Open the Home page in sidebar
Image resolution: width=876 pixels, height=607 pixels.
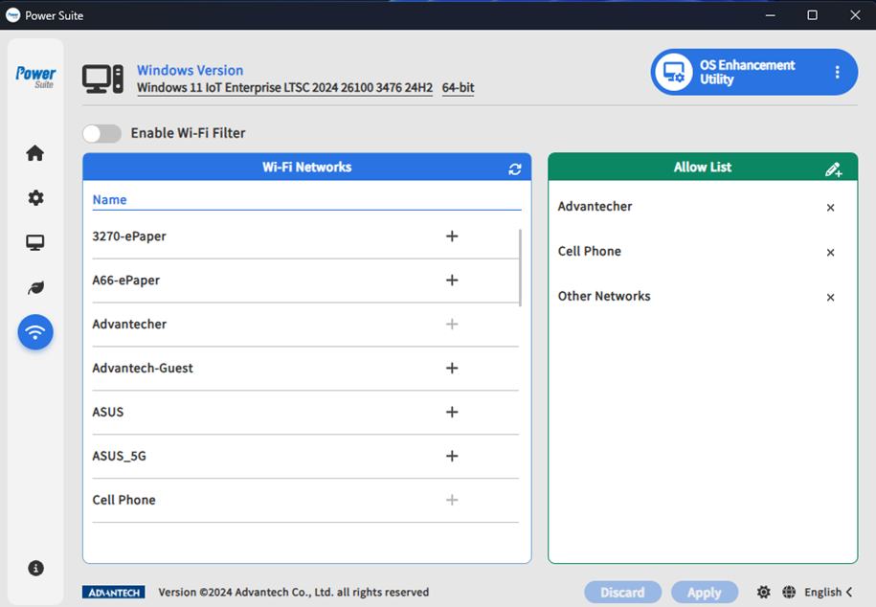[35, 153]
